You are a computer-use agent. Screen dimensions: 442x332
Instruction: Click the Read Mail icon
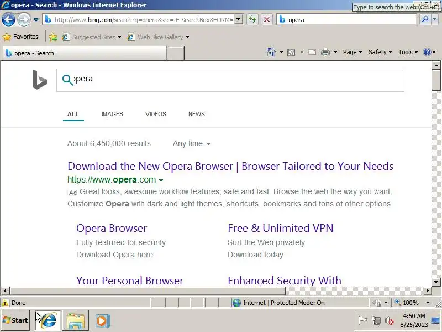click(312, 52)
